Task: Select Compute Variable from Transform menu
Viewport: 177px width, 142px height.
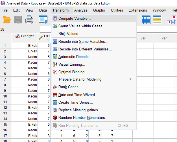Action: tap(74, 19)
